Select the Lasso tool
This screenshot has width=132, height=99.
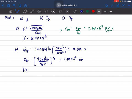point(46,12)
